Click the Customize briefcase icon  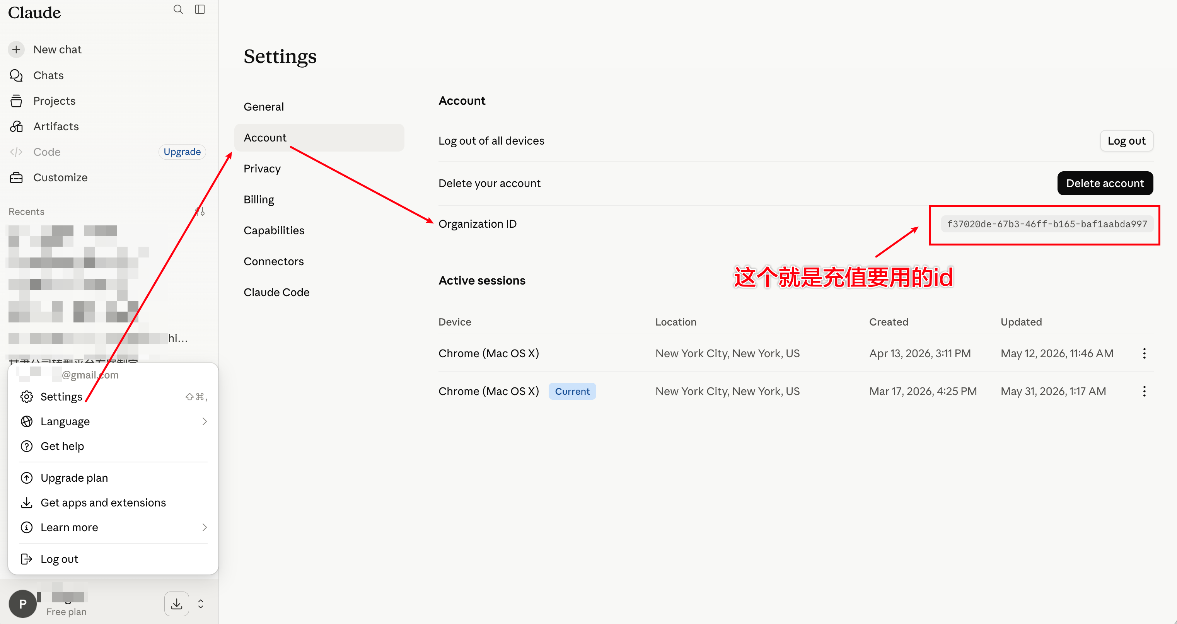coord(17,178)
